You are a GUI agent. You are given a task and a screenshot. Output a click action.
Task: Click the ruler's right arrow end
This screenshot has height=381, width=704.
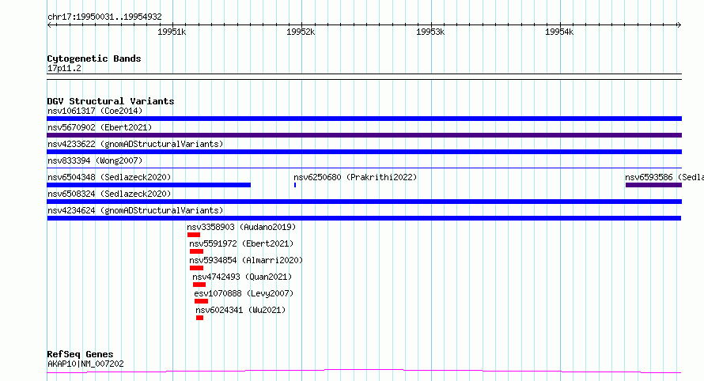coord(679,25)
